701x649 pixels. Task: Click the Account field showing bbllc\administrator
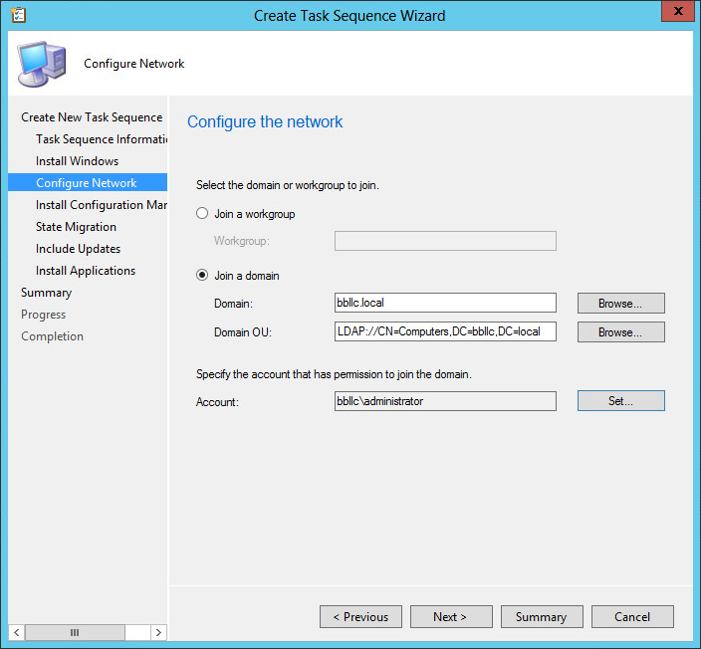click(x=445, y=401)
